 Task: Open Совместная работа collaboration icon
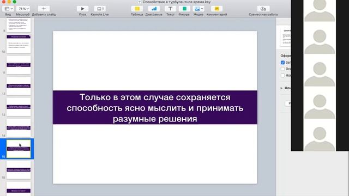[263, 9]
